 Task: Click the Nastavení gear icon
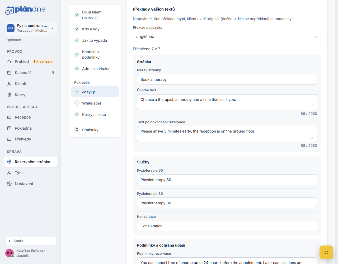pos(9,184)
